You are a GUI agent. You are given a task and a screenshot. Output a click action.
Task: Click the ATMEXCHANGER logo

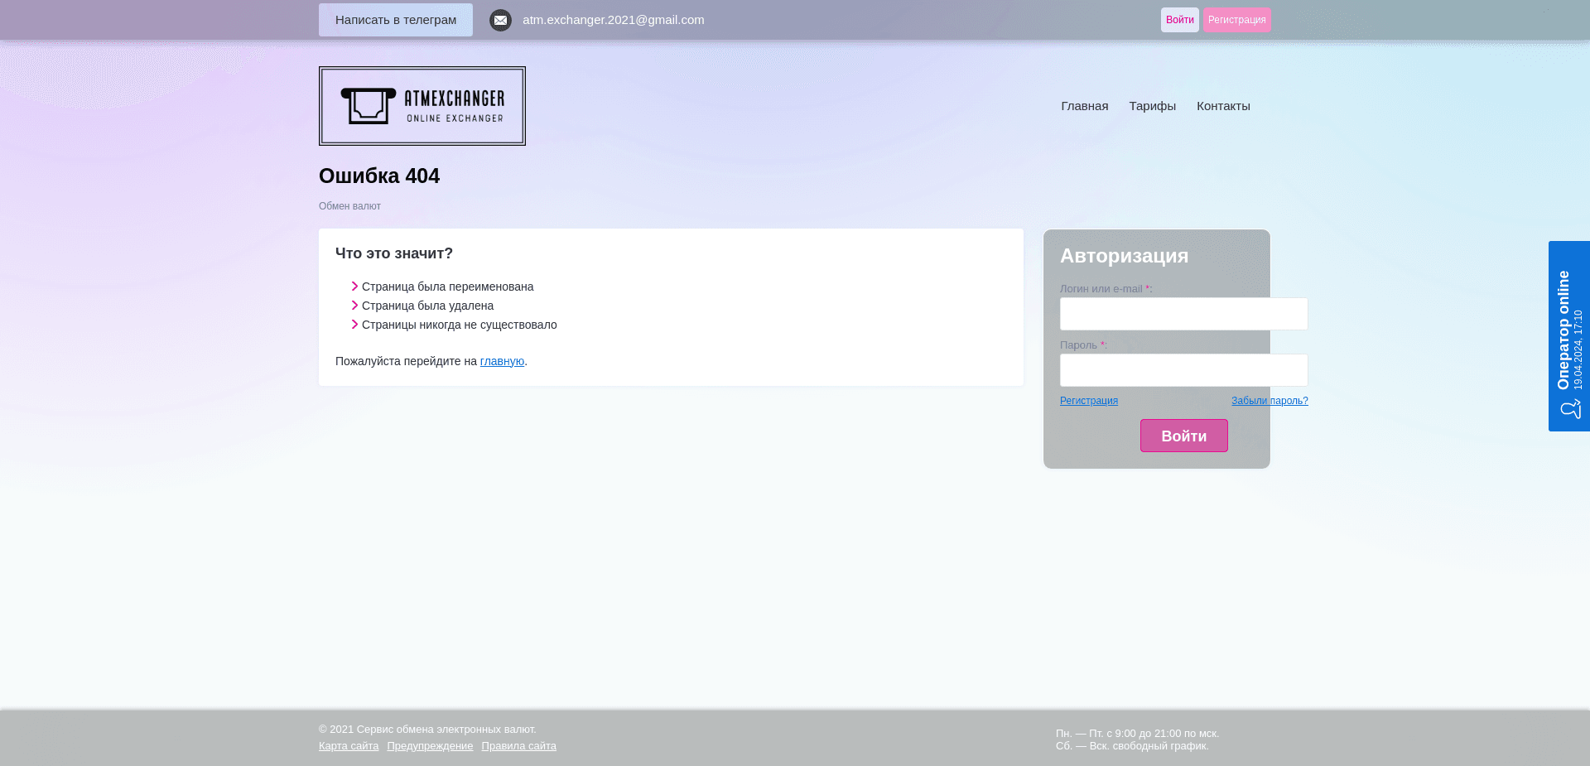(x=422, y=105)
